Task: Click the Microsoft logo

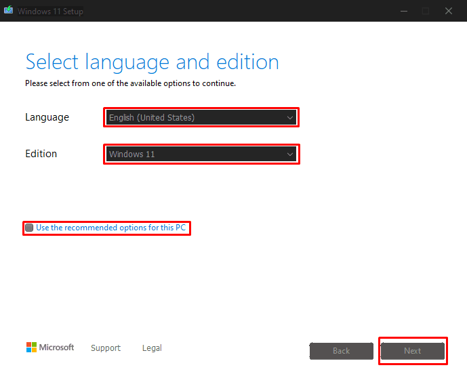Action: coord(50,347)
